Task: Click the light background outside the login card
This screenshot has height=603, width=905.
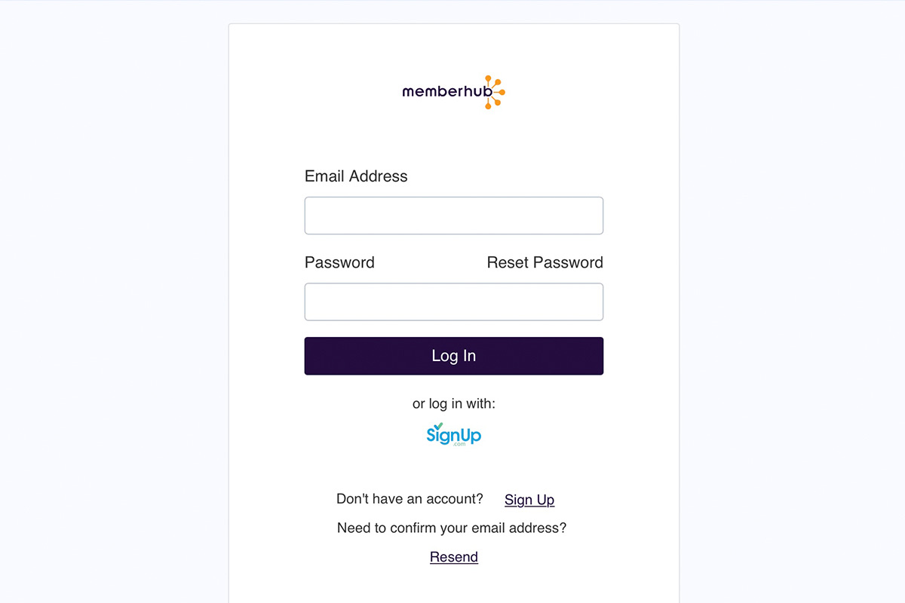Action: [113, 301]
